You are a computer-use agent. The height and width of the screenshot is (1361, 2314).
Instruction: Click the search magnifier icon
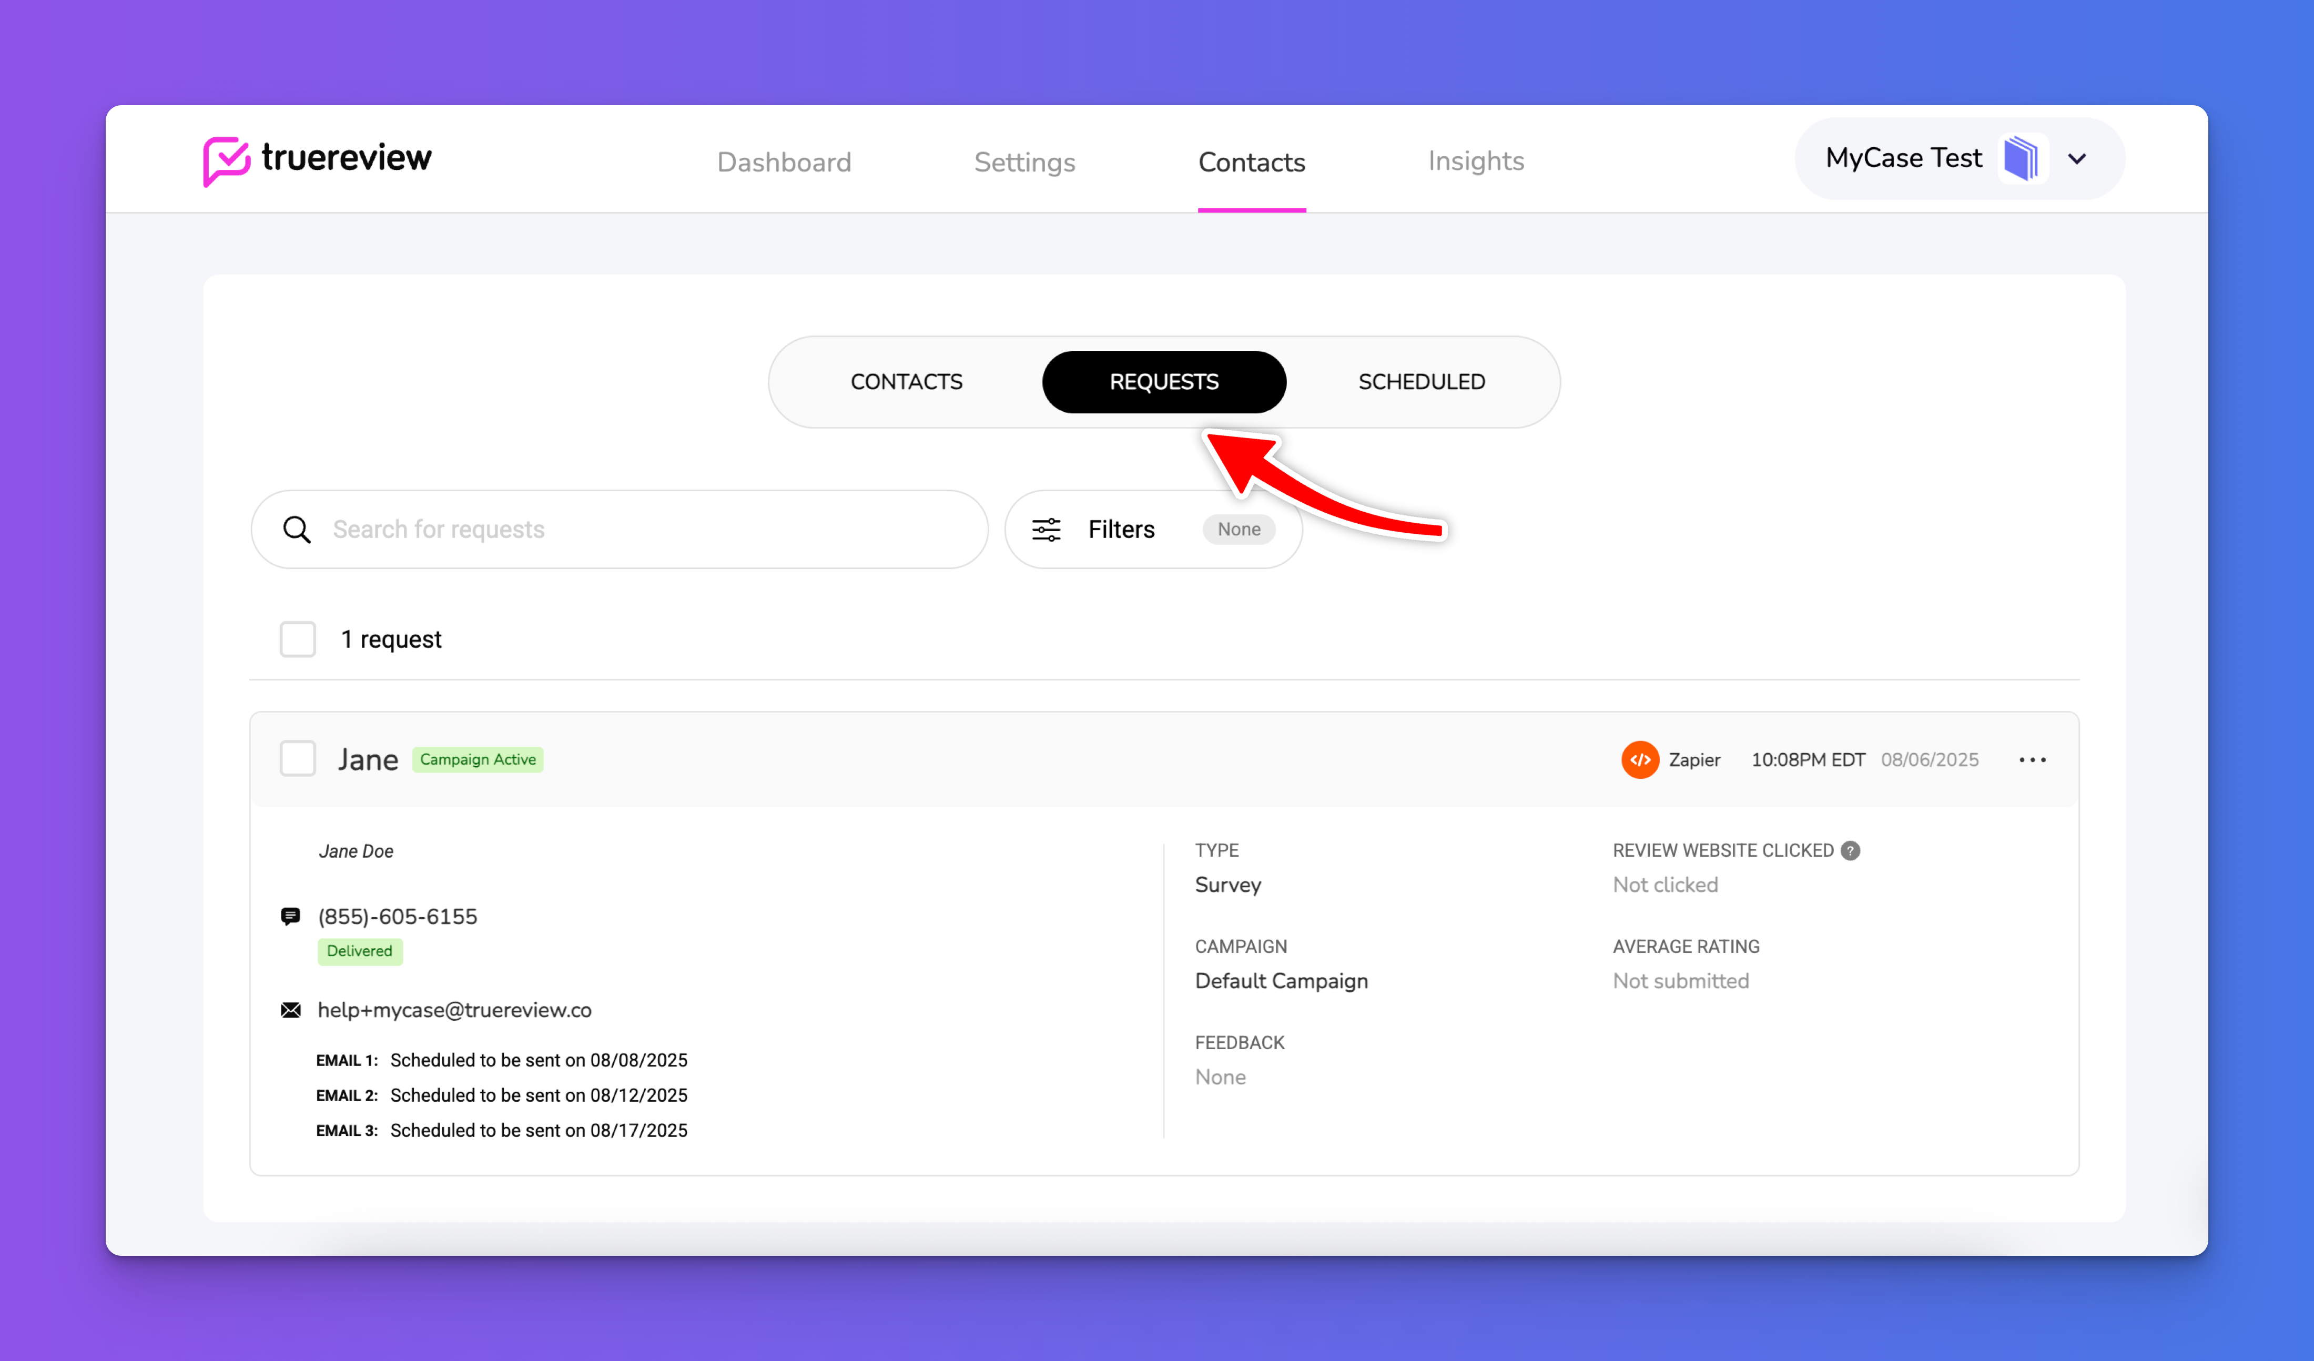click(297, 529)
